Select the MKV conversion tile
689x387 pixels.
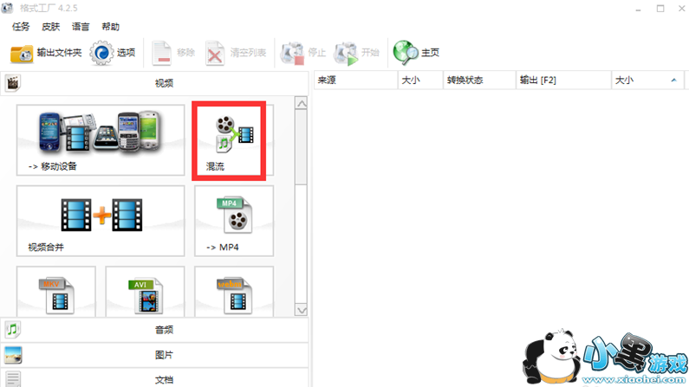tap(55, 292)
